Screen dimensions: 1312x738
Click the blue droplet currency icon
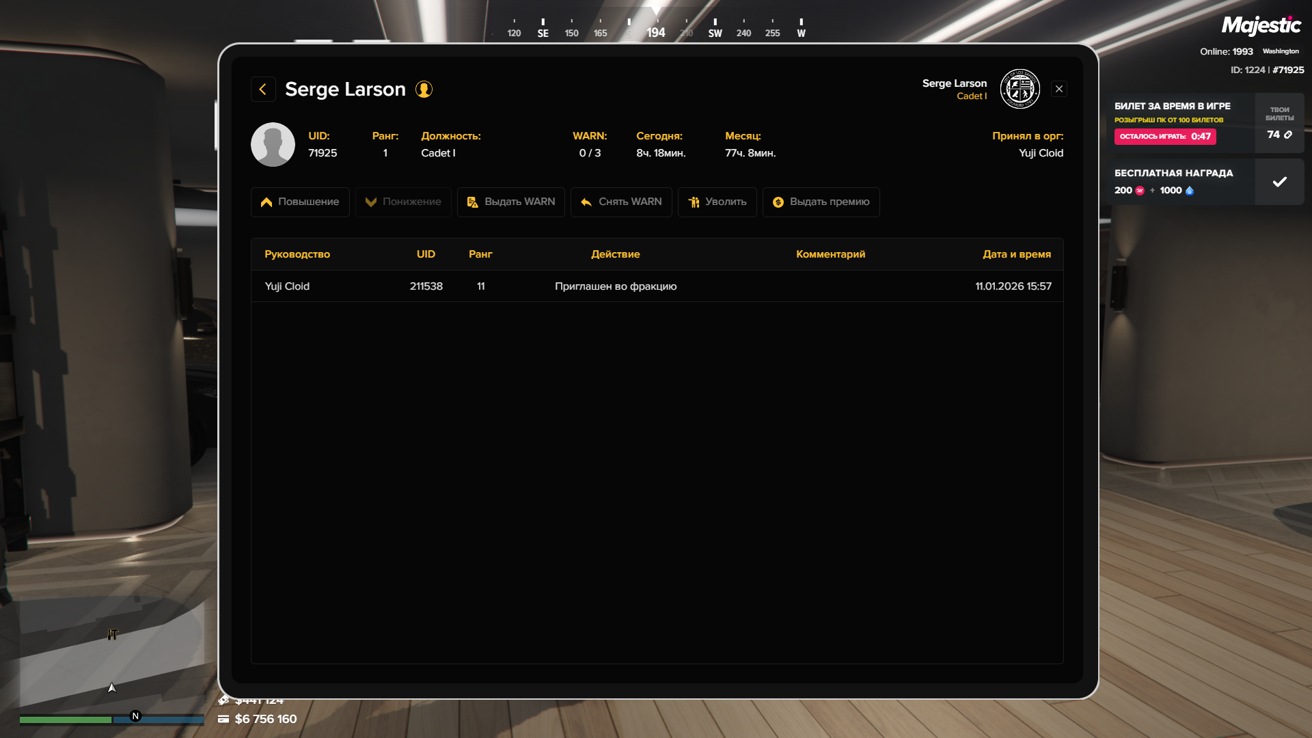point(1190,191)
